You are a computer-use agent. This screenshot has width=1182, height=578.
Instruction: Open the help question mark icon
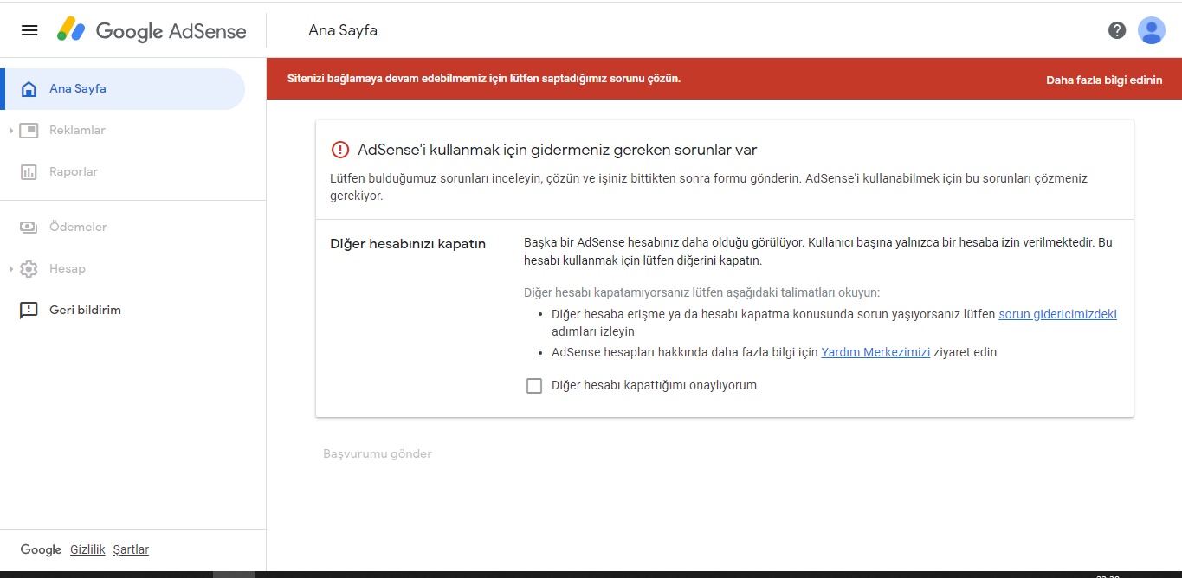click(x=1117, y=30)
